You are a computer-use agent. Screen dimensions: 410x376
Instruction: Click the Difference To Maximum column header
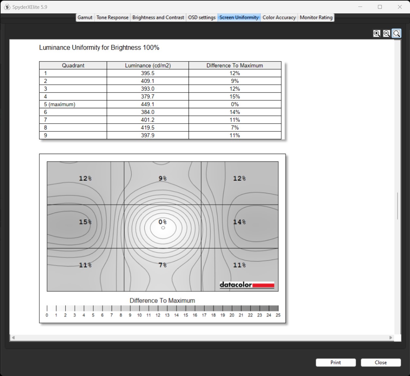[x=235, y=65]
